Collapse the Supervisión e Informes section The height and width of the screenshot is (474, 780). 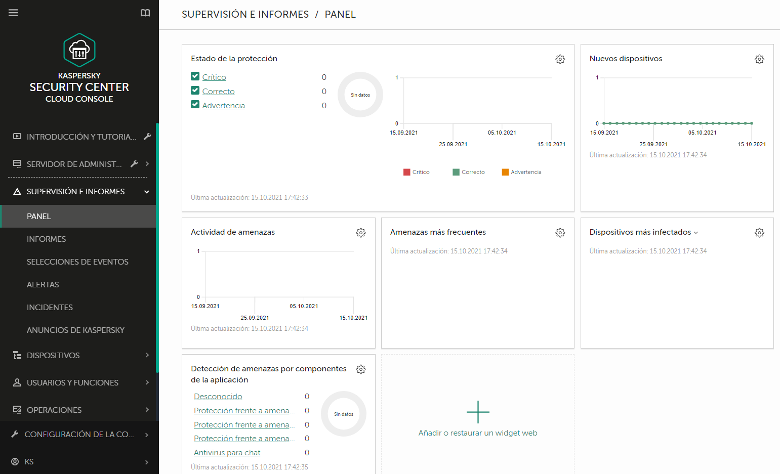[146, 192]
